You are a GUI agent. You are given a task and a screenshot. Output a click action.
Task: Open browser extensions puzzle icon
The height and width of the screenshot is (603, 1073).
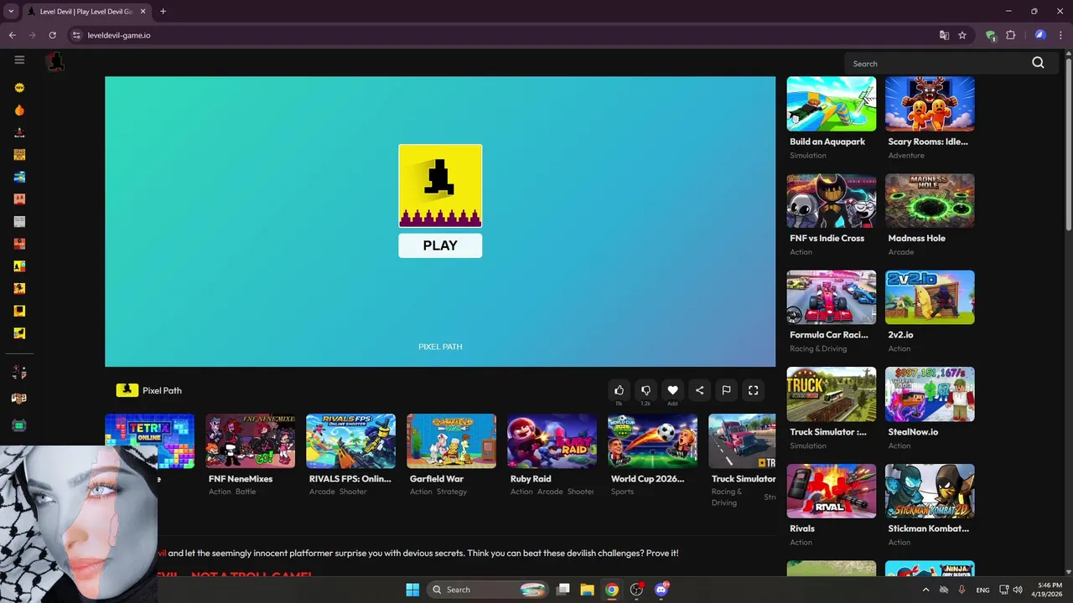[1010, 35]
